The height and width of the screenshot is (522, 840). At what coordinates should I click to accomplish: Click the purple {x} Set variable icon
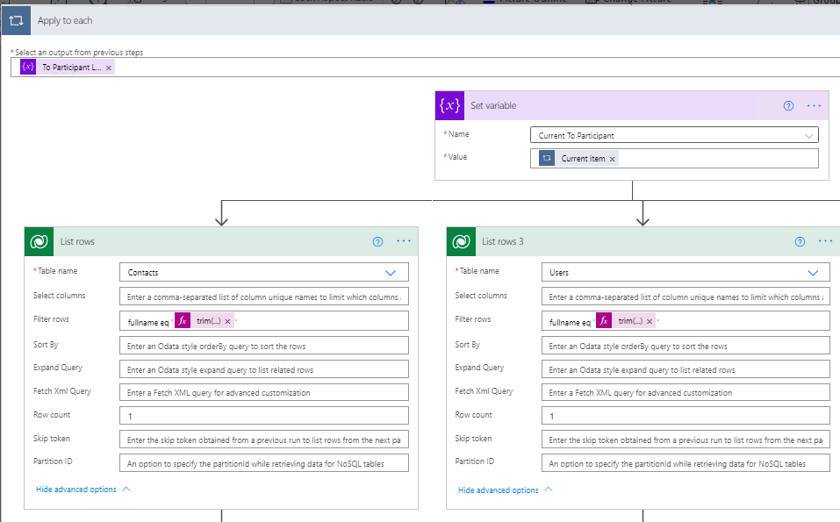[x=449, y=105]
